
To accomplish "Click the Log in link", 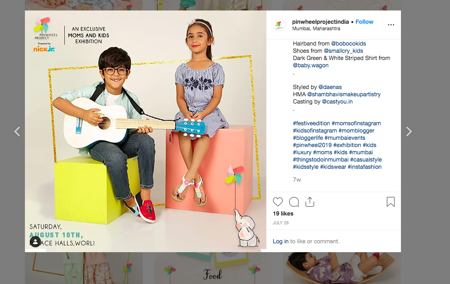I will (x=280, y=241).
